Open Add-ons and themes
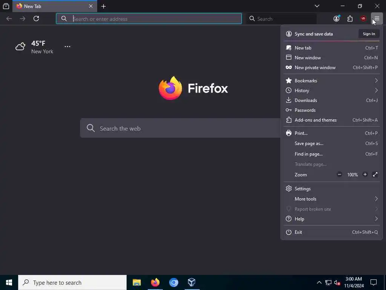The image size is (386, 290). coord(332,120)
